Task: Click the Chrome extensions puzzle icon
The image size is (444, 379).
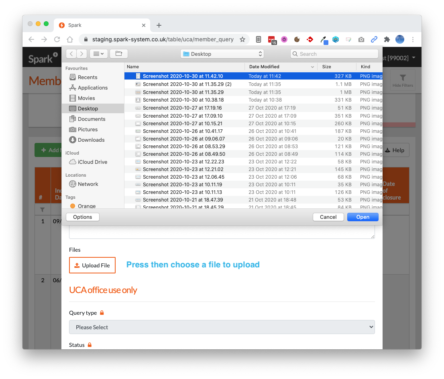Action: pos(387,39)
